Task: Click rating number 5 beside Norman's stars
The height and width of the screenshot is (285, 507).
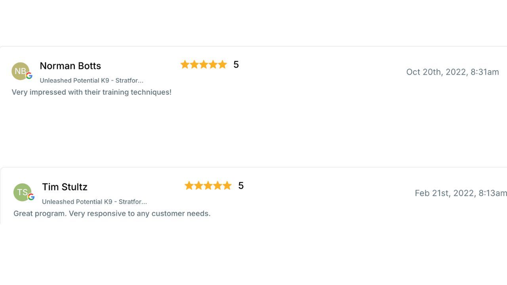Action: (x=236, y=65)
